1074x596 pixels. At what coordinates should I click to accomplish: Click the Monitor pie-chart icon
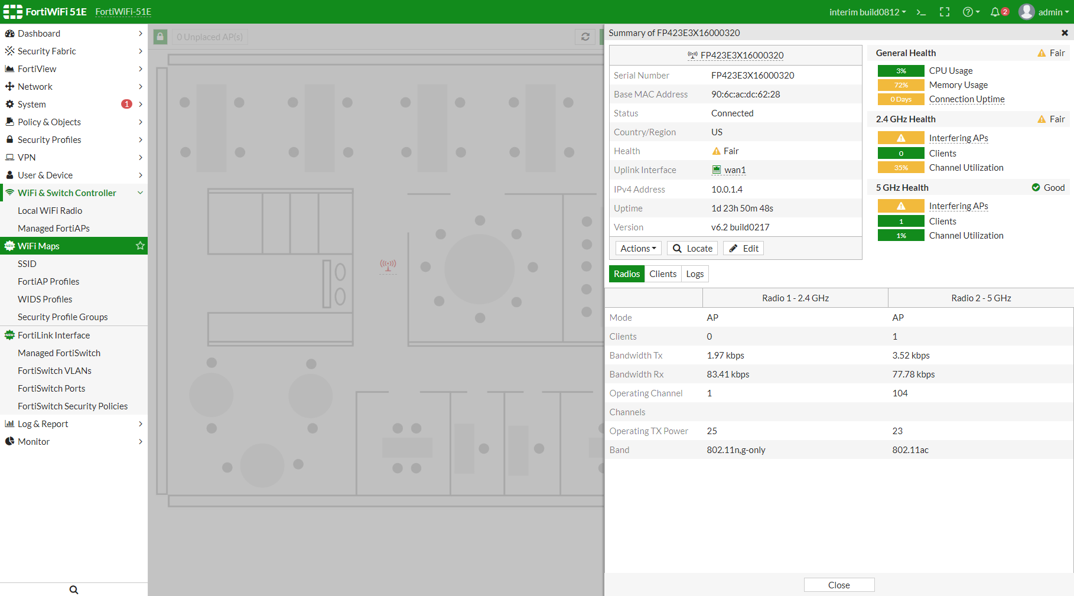[9, 442]
